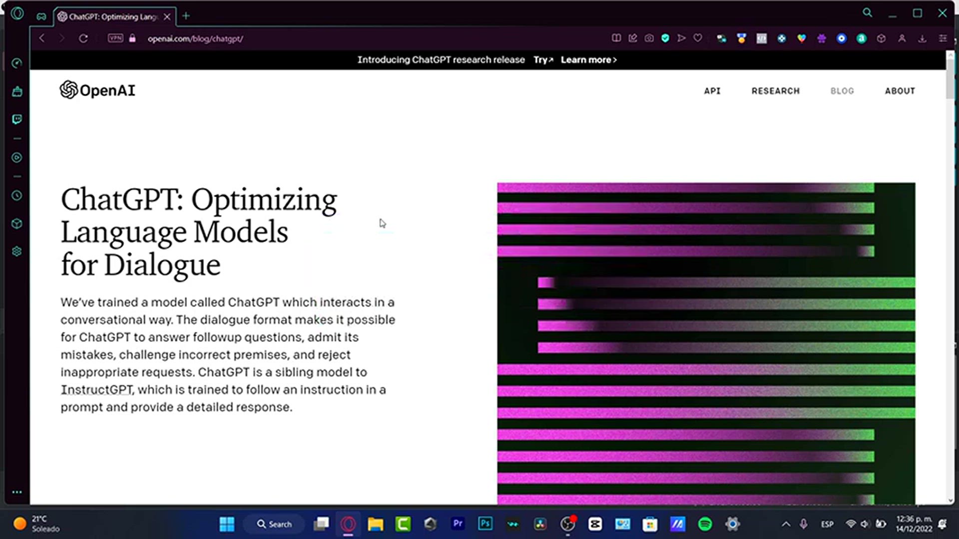The height and width of the screenshot is (539, 959).
Task: Open the RESEARCH navigation item
Action: [x=775, y=91]
